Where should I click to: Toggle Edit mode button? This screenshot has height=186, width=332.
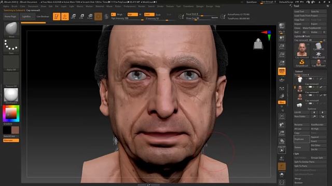pyautogui.click(x=57, y=16)
